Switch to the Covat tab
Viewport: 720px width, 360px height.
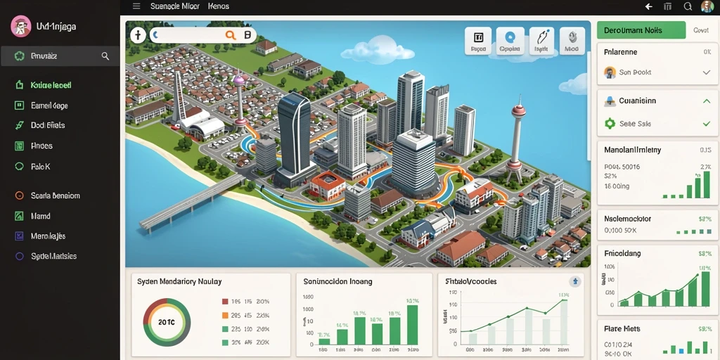(701, 30)
